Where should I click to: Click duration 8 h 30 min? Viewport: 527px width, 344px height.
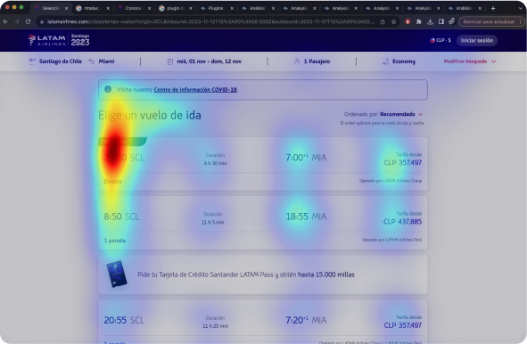[215, 163]
